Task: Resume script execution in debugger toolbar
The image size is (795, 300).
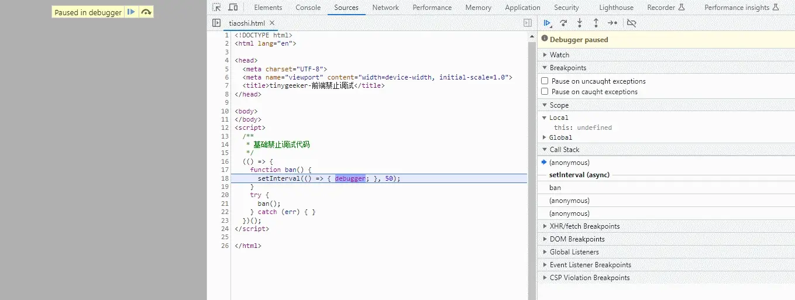Action: [548, 23]
